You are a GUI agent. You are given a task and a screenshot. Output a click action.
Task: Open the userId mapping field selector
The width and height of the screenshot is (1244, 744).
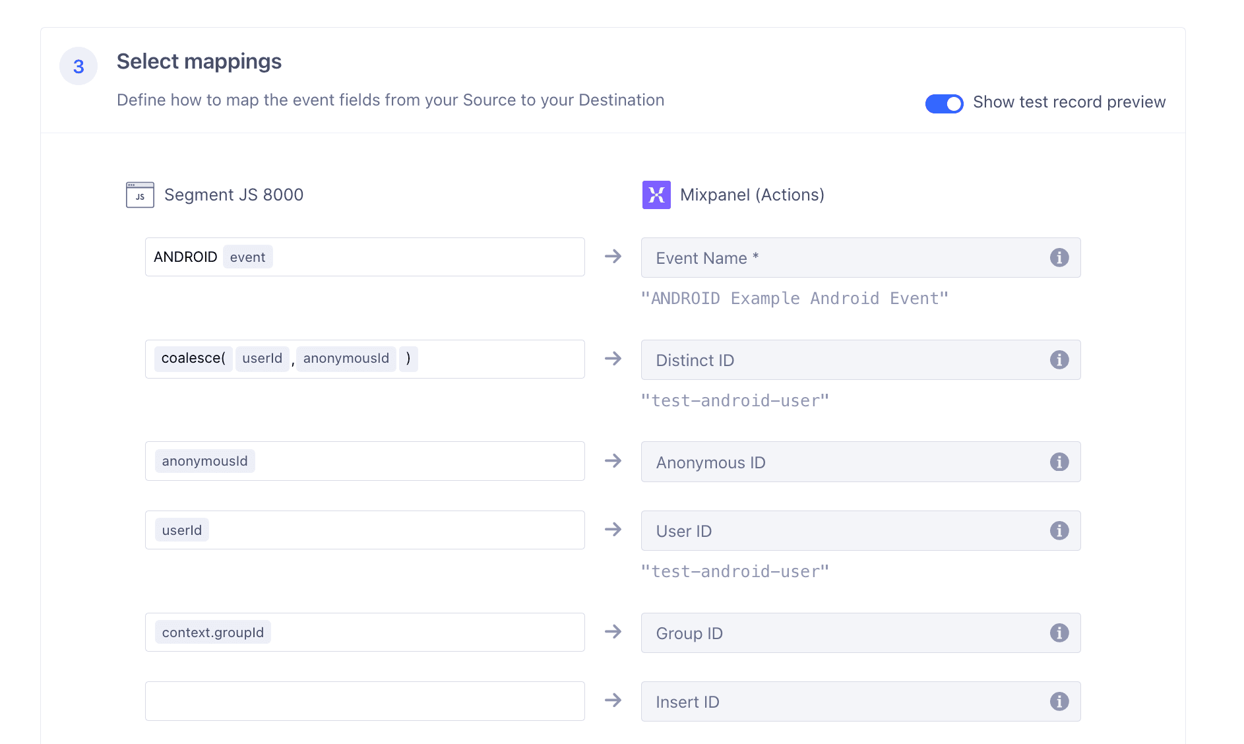click(x=365, y=530)
